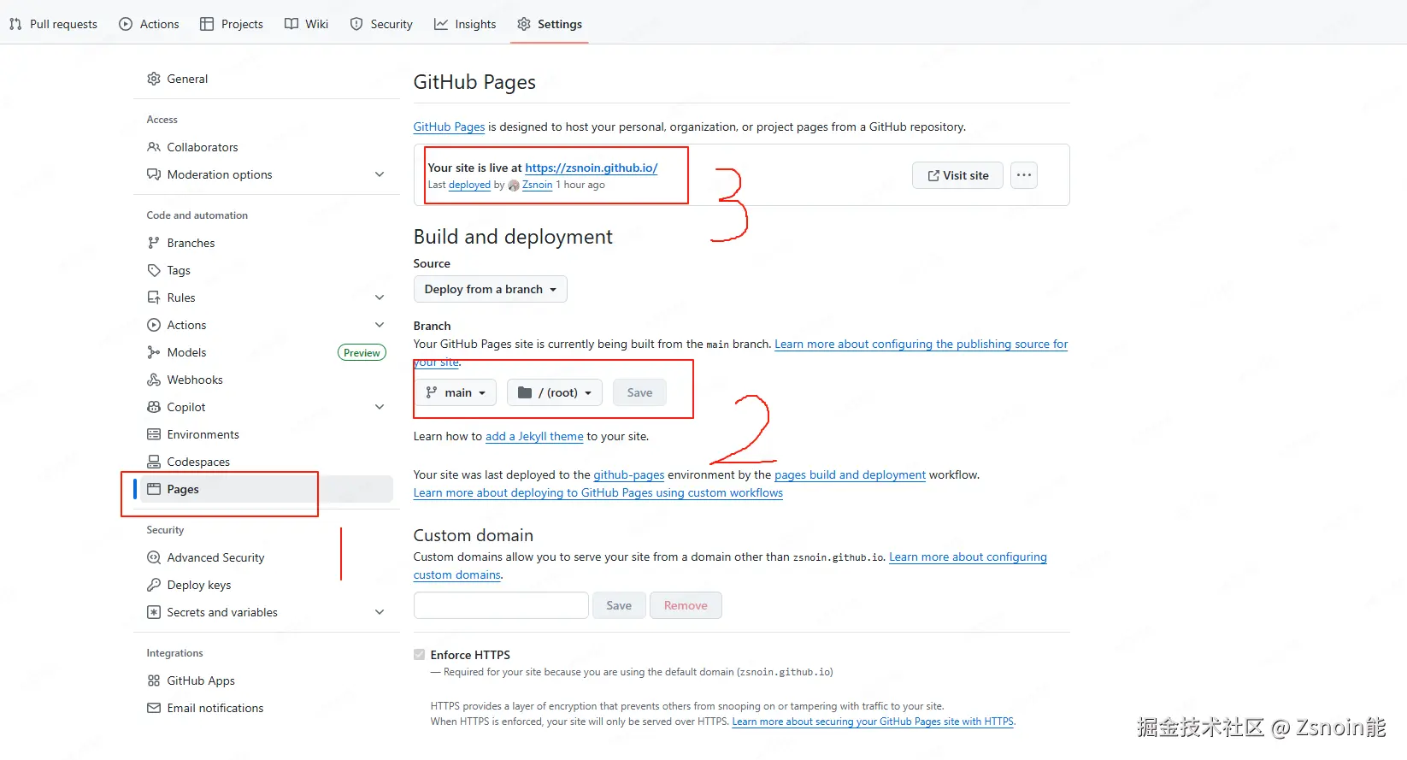
Task: Click the Pages browser icon
Action: coord(154,489)
